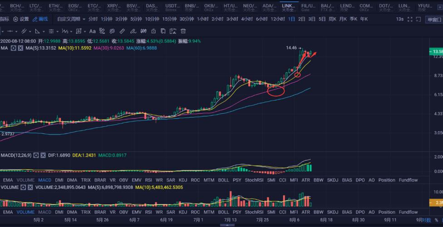The height and width of the screenshot is (227, 443).
Task: Remove the MACD indicator with X icon
Action: point(43,155)
